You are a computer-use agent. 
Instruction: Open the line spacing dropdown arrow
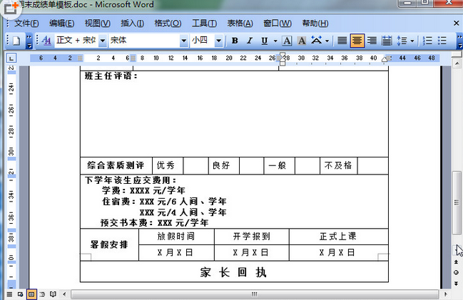[x=412, y=41]
